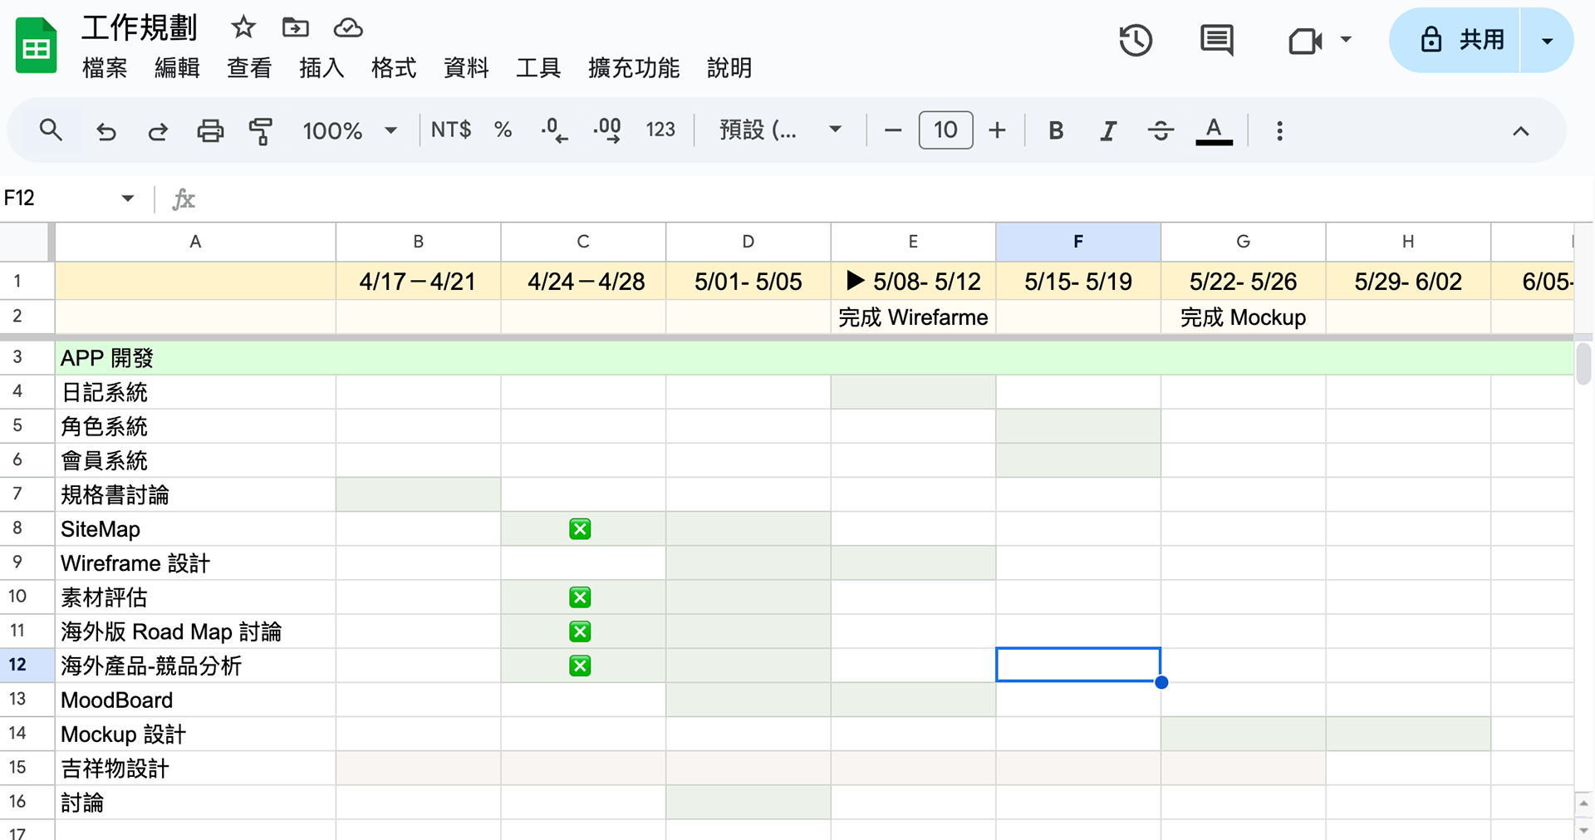Image resolution: width=1595 pixels, height=840 pixels.
Task: Click the move to folder icon
Action: click(x=295, y=27)
